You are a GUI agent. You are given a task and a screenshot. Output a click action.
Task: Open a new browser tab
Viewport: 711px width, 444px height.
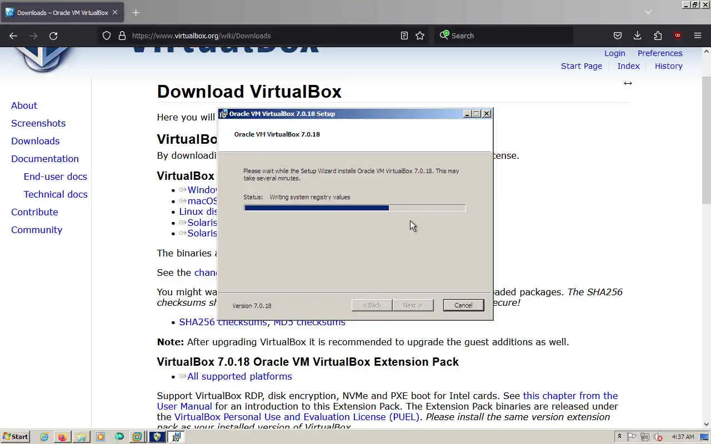click(136, 12)
